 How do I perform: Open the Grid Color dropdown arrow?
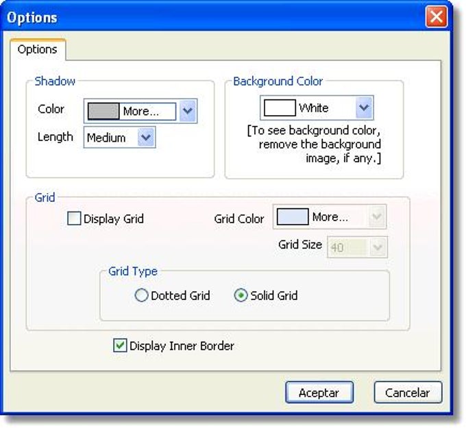point(377,216)
